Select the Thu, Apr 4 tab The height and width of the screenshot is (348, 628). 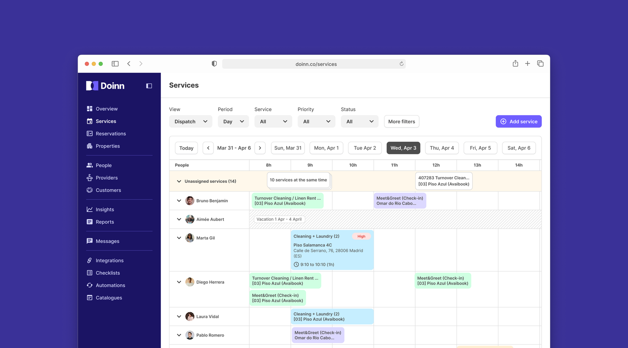pyautogui.click(x=442, y=148)
